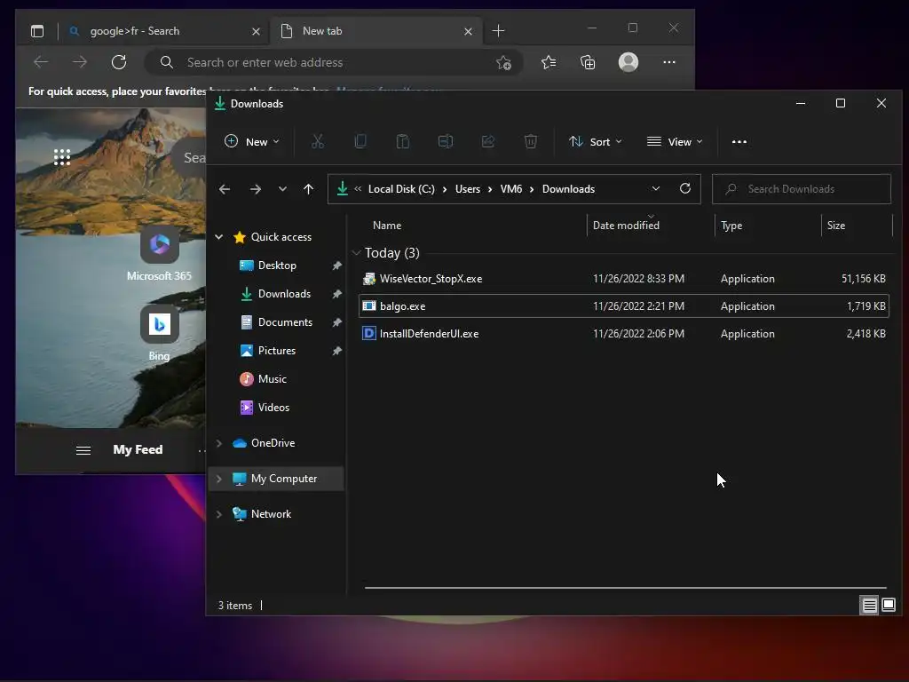Go forward in File Explorer navigation
This screenshot has width=909, height=682.
click(255, 189)
